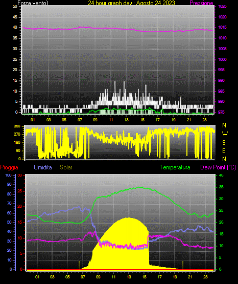Viewport: 238px width, 284px height.
Task: Click the green Temperatura legend label
Action: tap(175, 167)
